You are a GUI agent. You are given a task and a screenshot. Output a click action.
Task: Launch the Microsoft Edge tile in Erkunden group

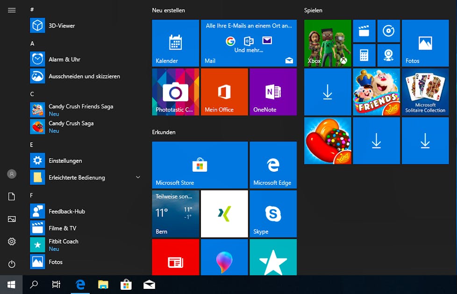click(273, 165)
